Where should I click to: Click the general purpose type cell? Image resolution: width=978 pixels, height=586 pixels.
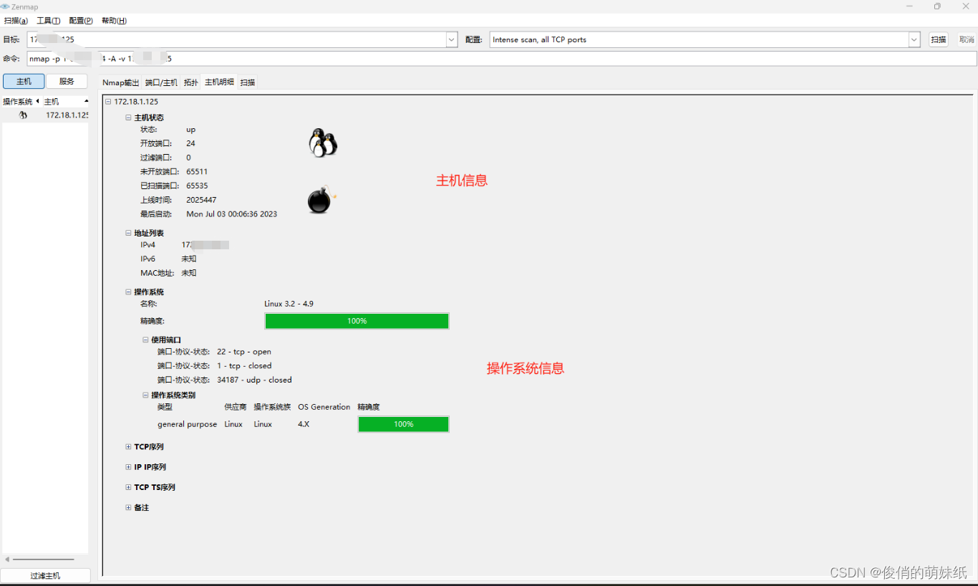pos(187,424)
